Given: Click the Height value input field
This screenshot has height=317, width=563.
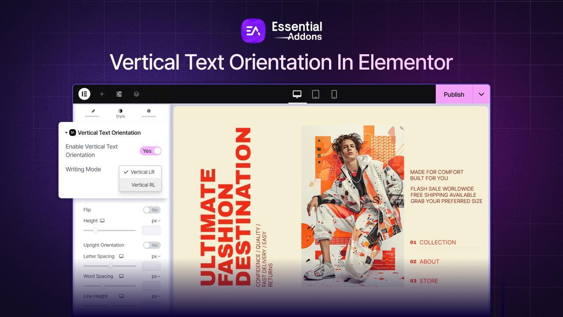Looking at the screenshot, I should (x=151, y=230).
